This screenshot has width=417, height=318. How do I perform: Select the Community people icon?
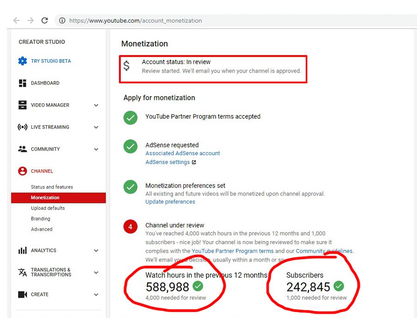pyautogui.click(x=22, y=149)
